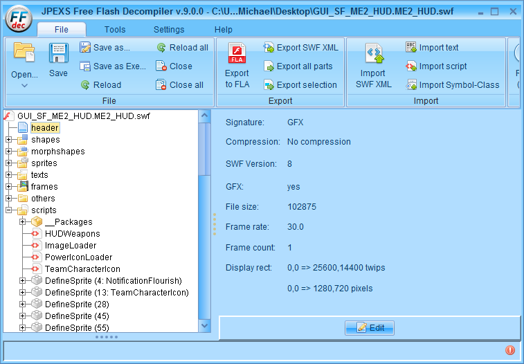Expand the shapes tree node
524x364 pixels.
click(9, 140)
